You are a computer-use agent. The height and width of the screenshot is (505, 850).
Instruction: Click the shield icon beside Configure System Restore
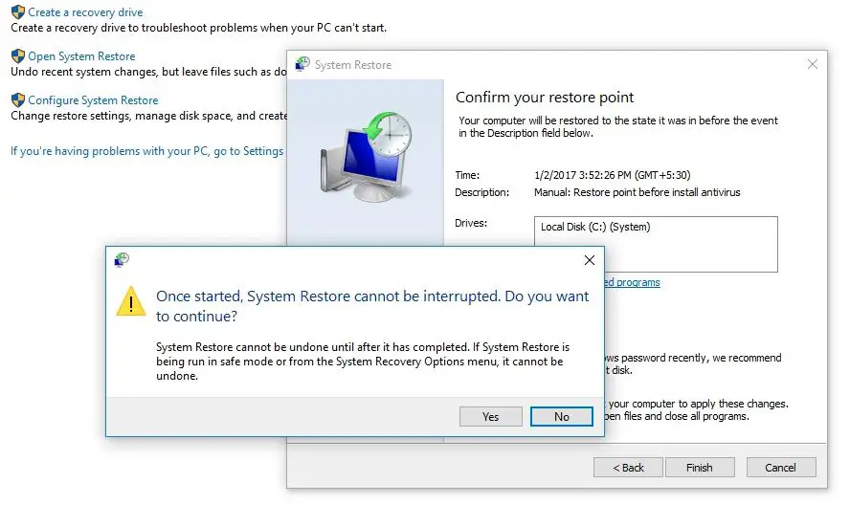click(x=17, y=100)
